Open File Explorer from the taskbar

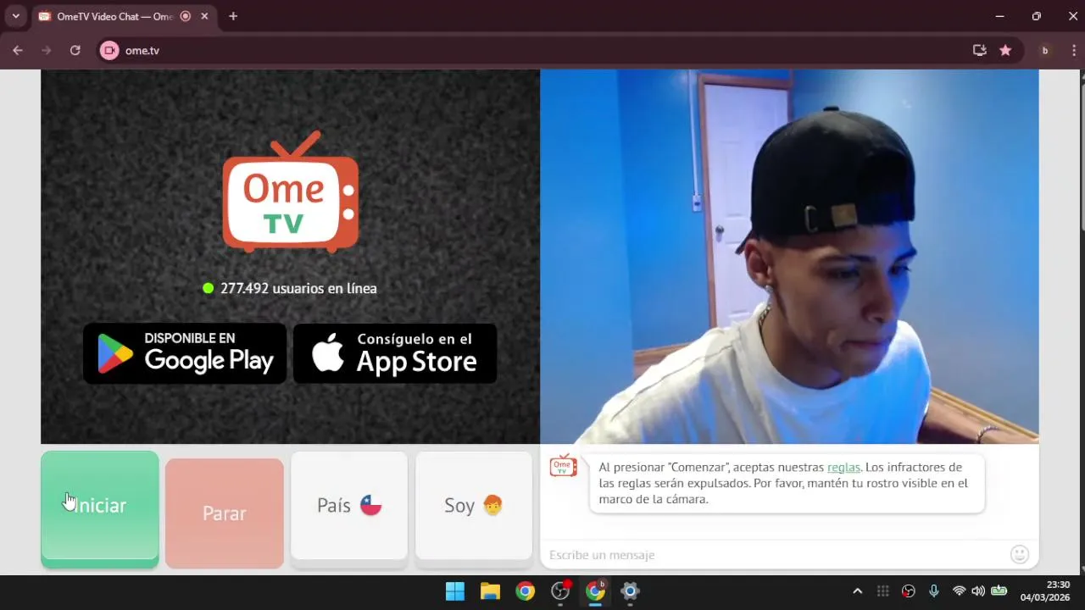pos(490,591)
